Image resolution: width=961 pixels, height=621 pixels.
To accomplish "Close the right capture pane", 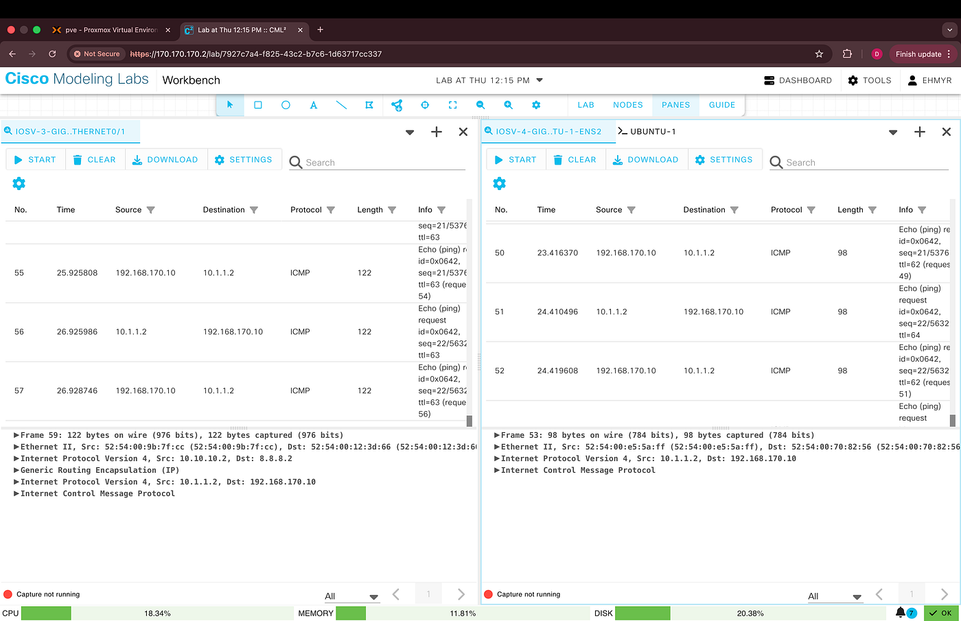I will [947, 132].
